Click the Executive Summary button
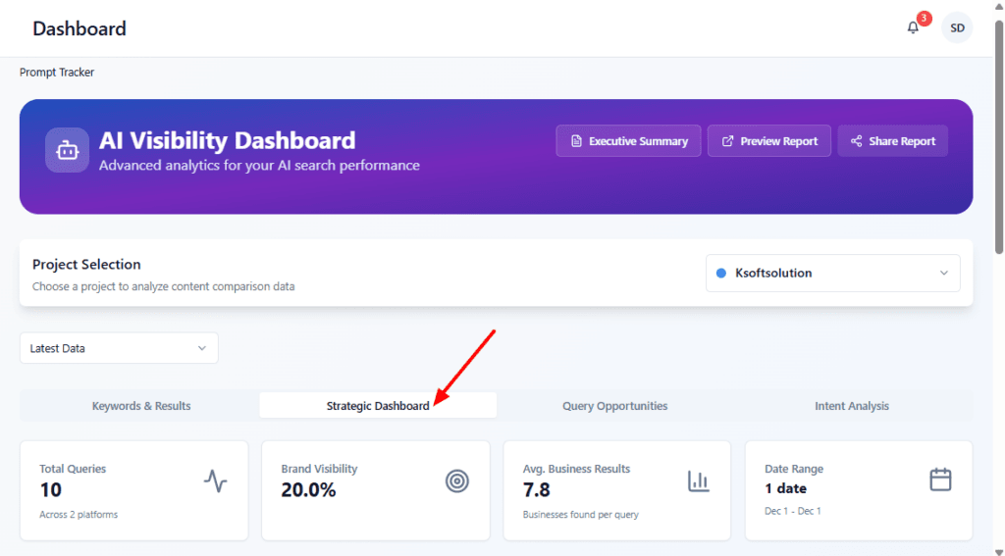Viewport: 1005px width, 556px height. coord(628,141)
